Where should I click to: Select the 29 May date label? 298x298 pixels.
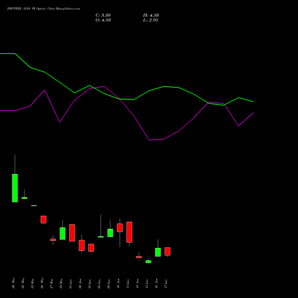pos(61,284)
